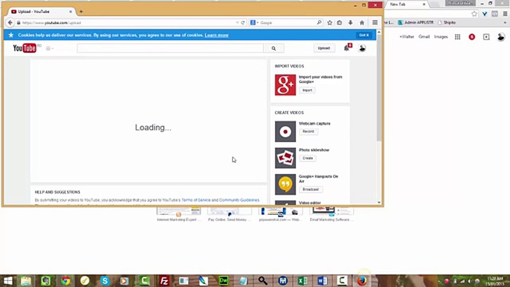Click the Google share box icon

486,37
